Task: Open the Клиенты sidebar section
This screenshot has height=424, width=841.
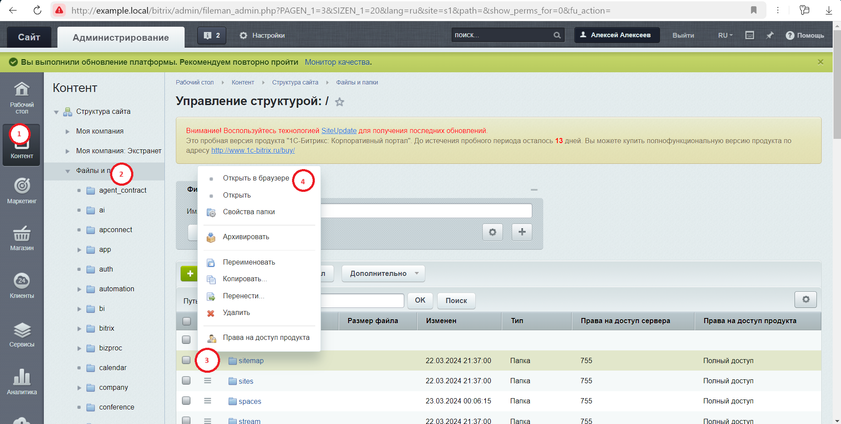Action: click(22, 286)
